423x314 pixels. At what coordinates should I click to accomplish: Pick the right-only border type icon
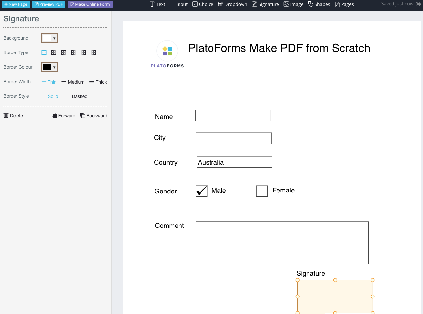click(83, 52)
